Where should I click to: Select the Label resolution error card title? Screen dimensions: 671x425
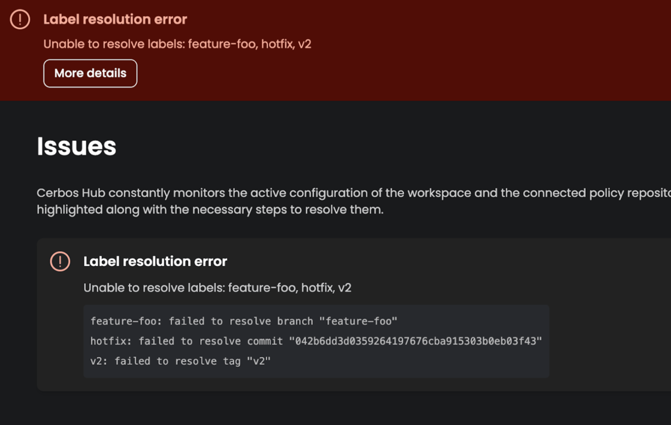coord(155,261)
